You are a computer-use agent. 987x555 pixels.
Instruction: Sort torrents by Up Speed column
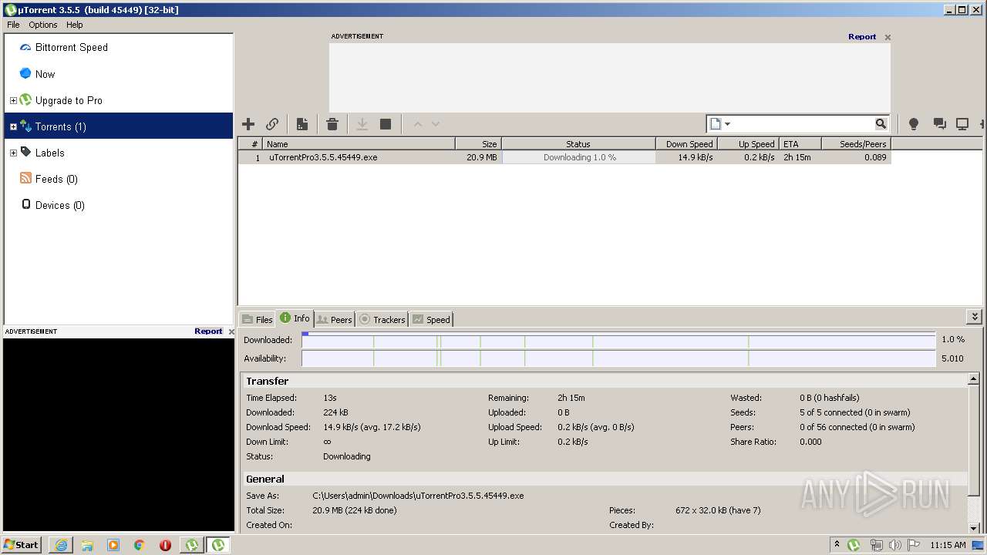point(748,143)
